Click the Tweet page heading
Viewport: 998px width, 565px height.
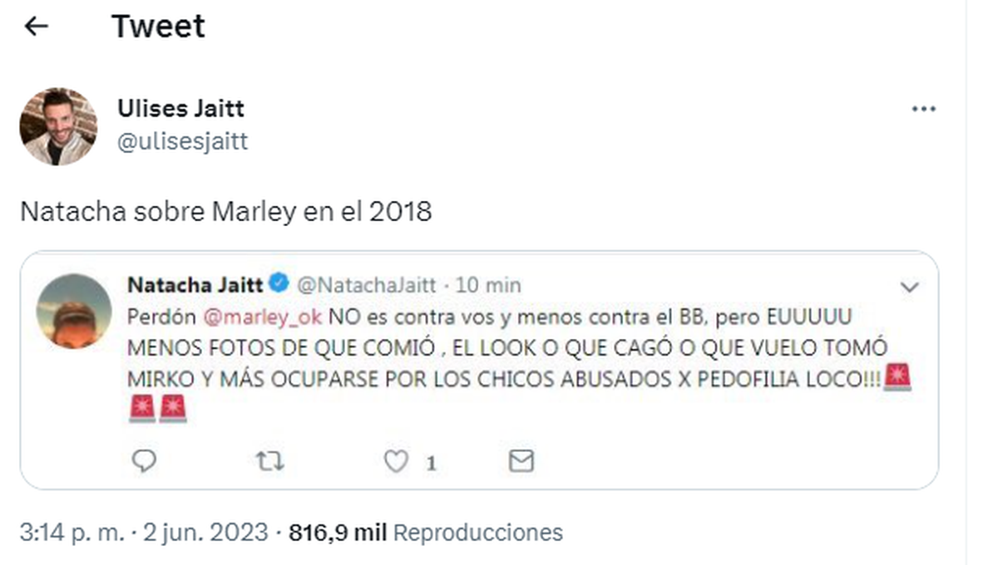[158, 27]
